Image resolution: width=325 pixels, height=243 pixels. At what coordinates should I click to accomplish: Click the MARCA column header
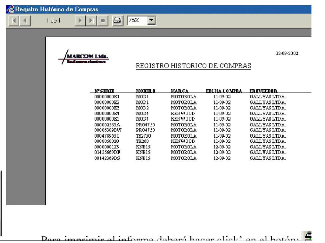click(180, 91)
